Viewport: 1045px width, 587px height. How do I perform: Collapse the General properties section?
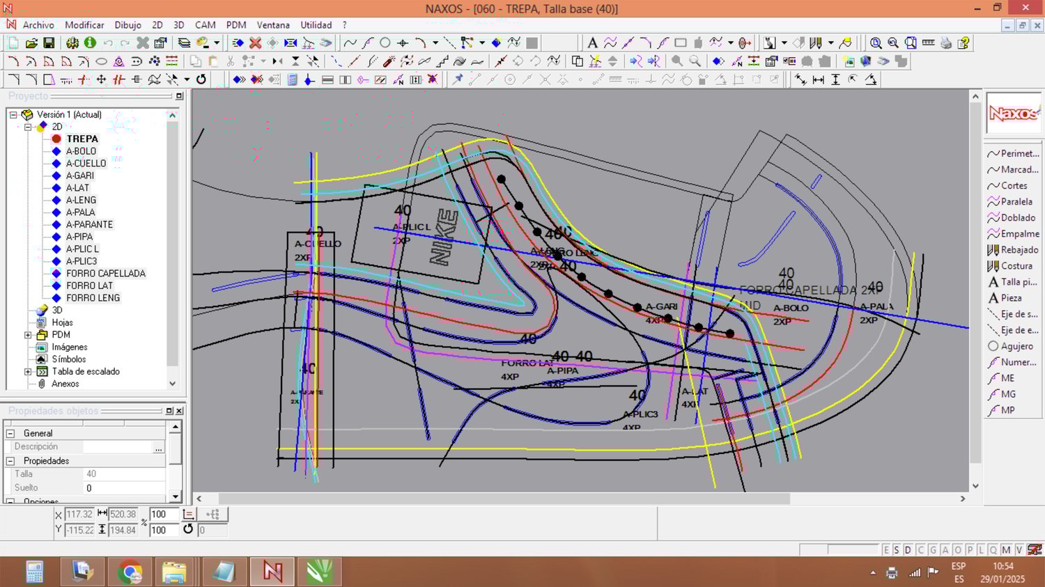(x=10, y=433)
